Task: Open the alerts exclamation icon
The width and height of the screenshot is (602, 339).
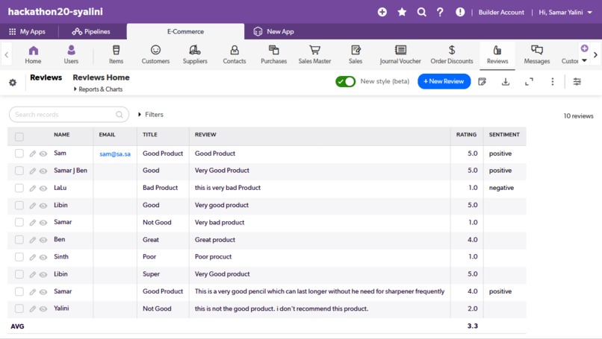Action: point(460,12)
